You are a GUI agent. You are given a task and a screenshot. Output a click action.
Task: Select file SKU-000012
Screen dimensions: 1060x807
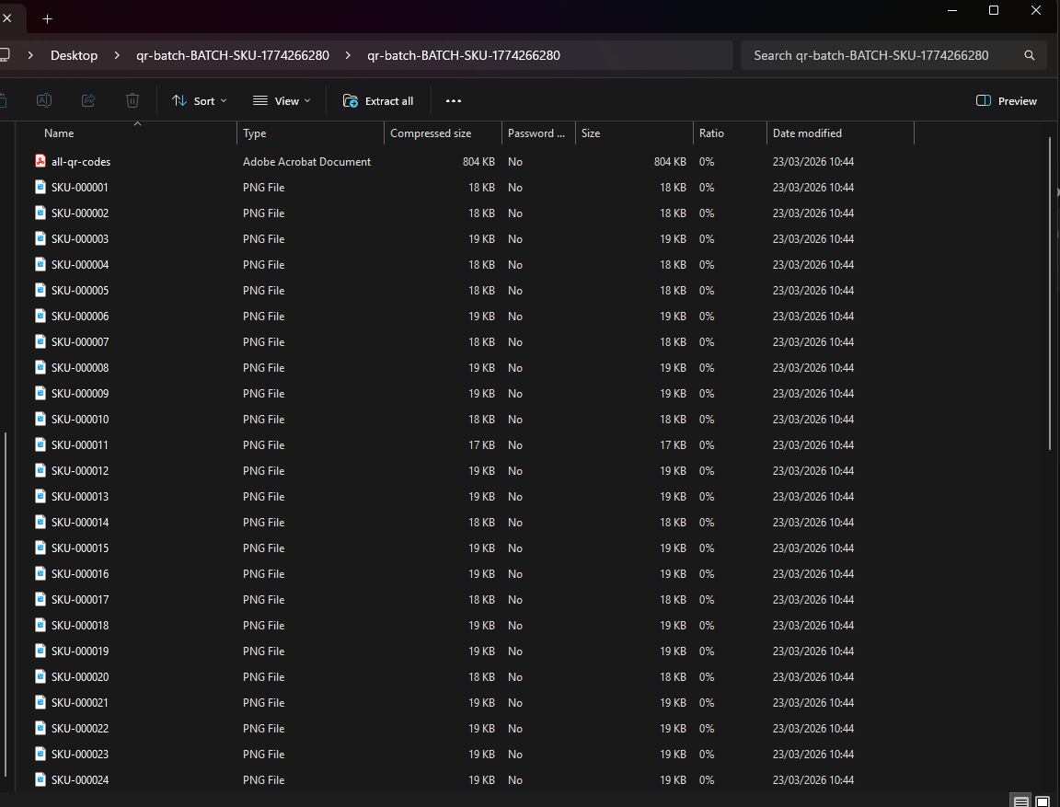pyautogui.click(x=80, y=470)
